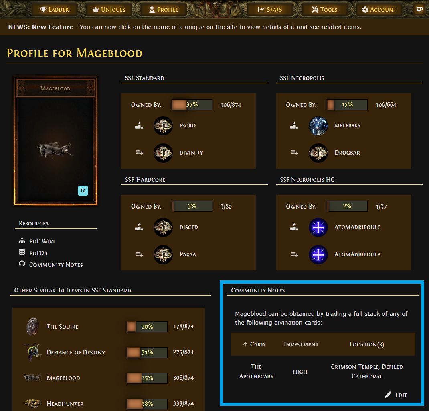Open Headhunter similar item

tap(65, 404)
